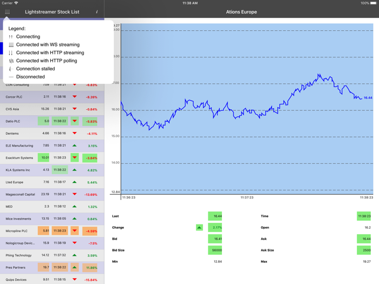This screenshot has width=379, height=284.
Task: Select the Datio PLC stock name
Action: click(13, 121)
